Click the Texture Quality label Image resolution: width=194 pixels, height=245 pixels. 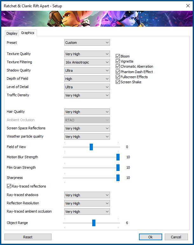19,54
